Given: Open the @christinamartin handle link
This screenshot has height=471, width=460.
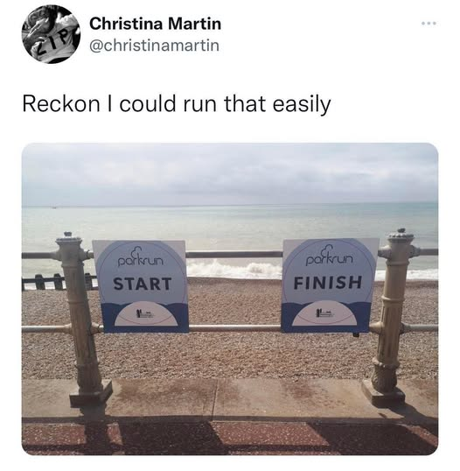Looking at the screenshot, I should click(x=154, y=46).
